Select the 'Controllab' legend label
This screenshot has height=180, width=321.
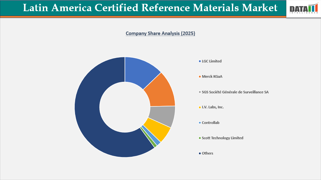point(211,123)
